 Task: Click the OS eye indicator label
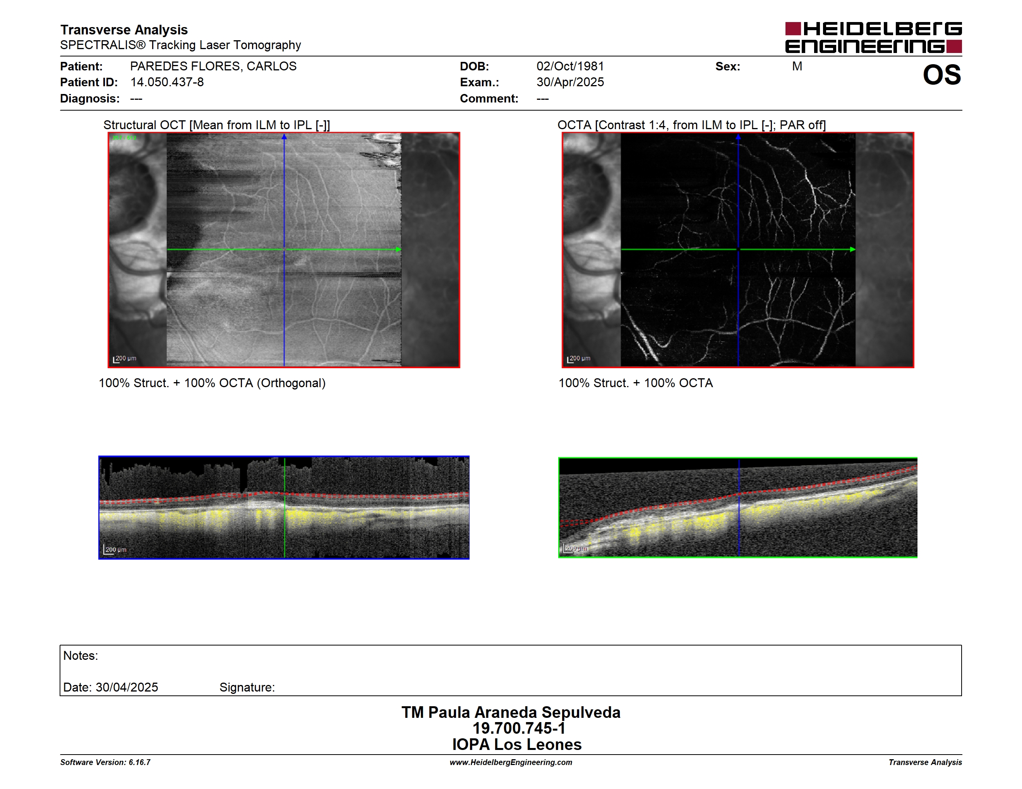pyautogui.click(x=941, y=75)
